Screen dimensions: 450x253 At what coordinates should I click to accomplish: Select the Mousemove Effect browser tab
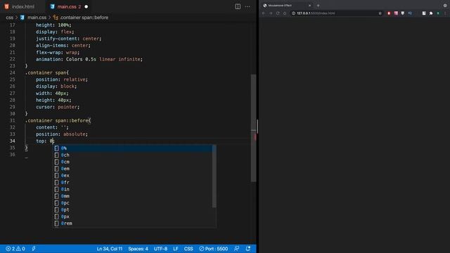286,6
